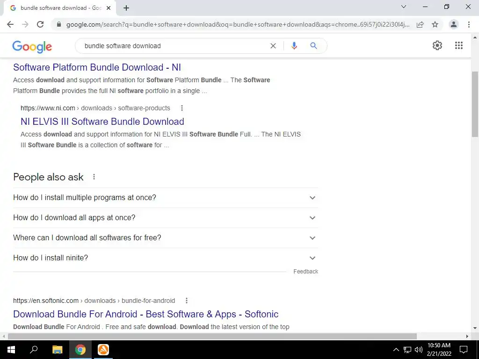Click the Feedback link

coord(306,272)
